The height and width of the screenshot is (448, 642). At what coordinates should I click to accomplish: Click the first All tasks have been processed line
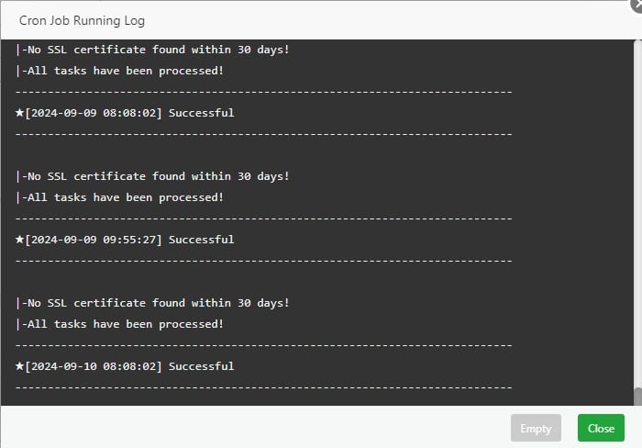pyautogui.click(x=123, y=71)
